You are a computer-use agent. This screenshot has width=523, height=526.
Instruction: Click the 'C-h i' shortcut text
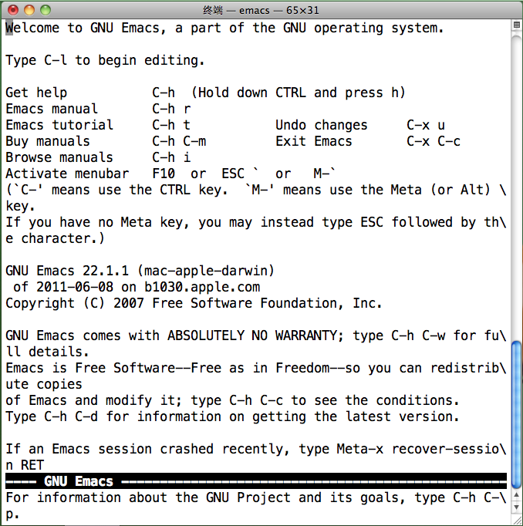(x=171, y=157)
